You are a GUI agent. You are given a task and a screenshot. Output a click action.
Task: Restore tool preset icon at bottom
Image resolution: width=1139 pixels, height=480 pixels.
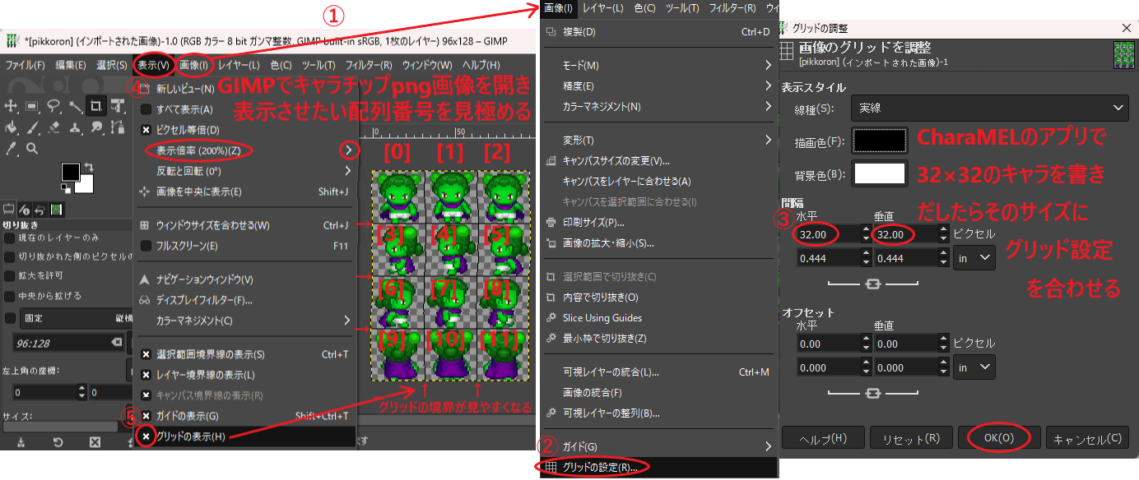click(58, 442)
